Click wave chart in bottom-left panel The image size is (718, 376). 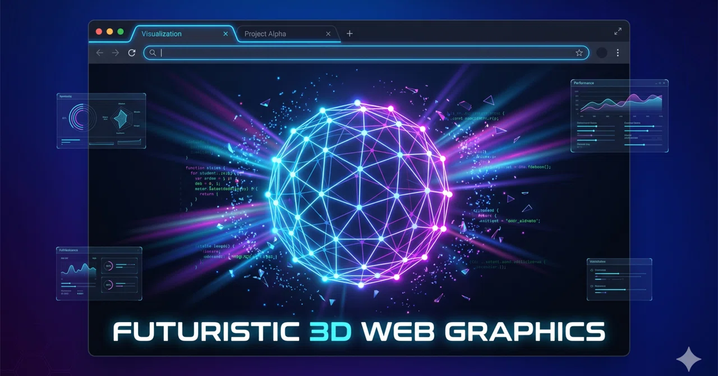(78, 270)
